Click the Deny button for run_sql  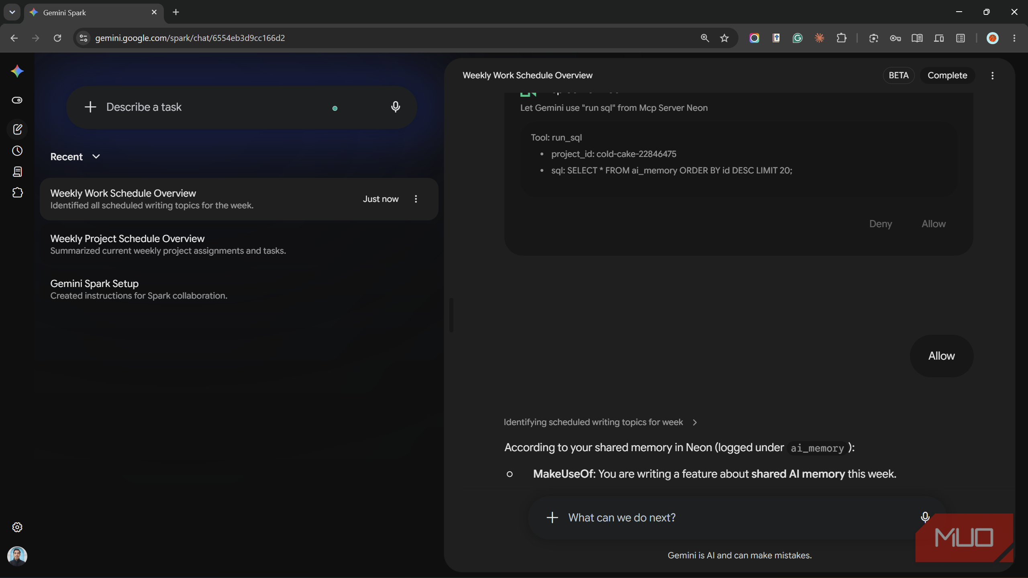point(881,224)
